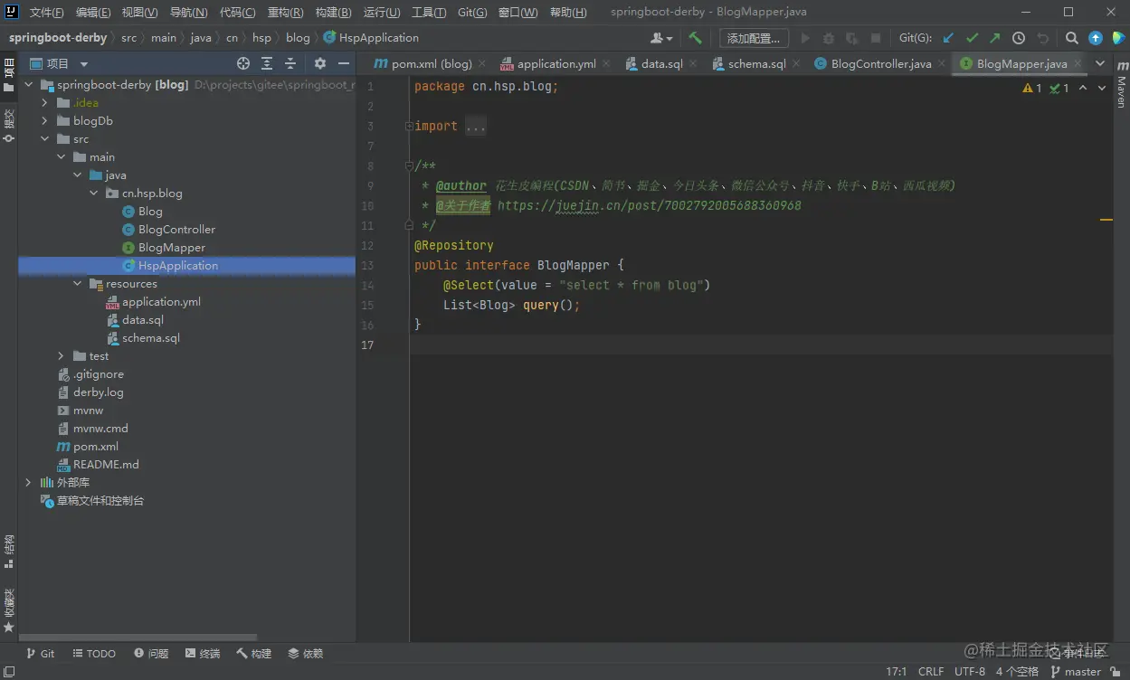Click the warning indicator in editor
The image size is (1130, 680).
tap(1032, 88)
